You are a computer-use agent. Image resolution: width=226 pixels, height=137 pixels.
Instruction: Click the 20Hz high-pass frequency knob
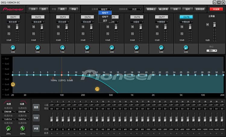(x=8, y=128)
